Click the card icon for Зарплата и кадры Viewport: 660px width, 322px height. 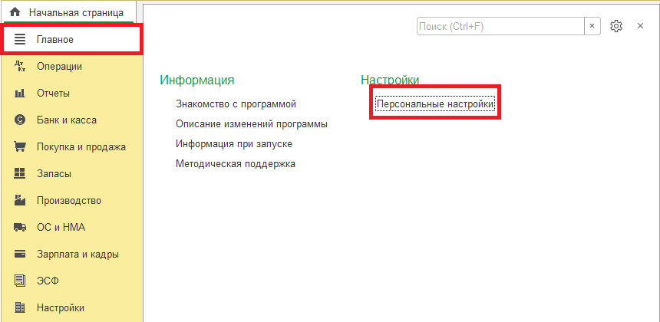[21, 255]
